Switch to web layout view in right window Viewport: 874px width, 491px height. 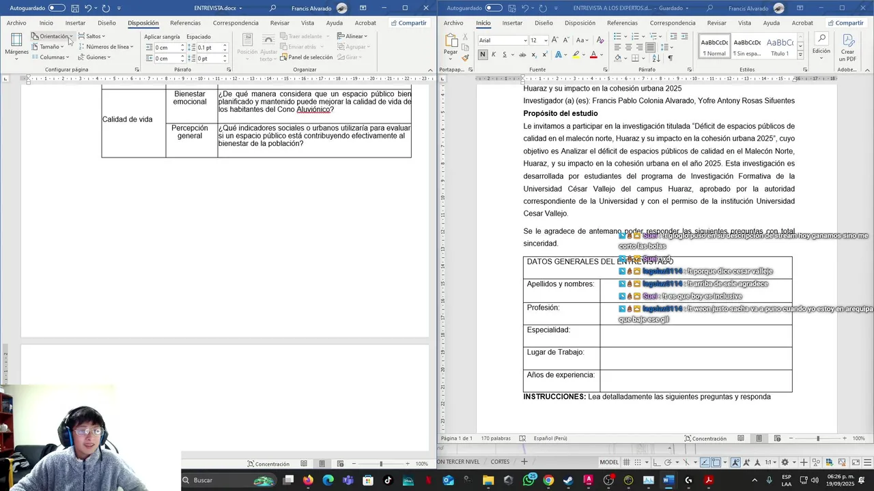click(x=776, y=438)
